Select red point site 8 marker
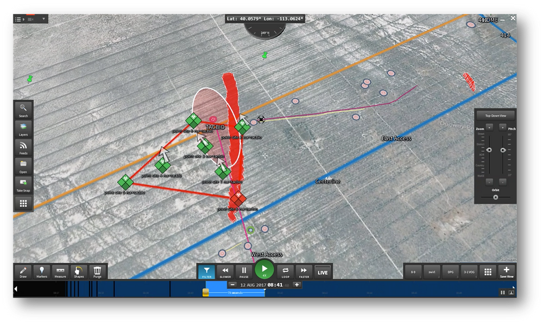The height and width of the screenshot is (324, 543). (238, 199)
